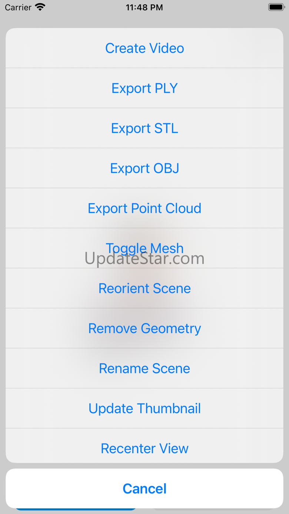Viewport: 289px width, 514px height.
Task: Choose Create Video from the action sheet
Action: (x=144, y=48)
